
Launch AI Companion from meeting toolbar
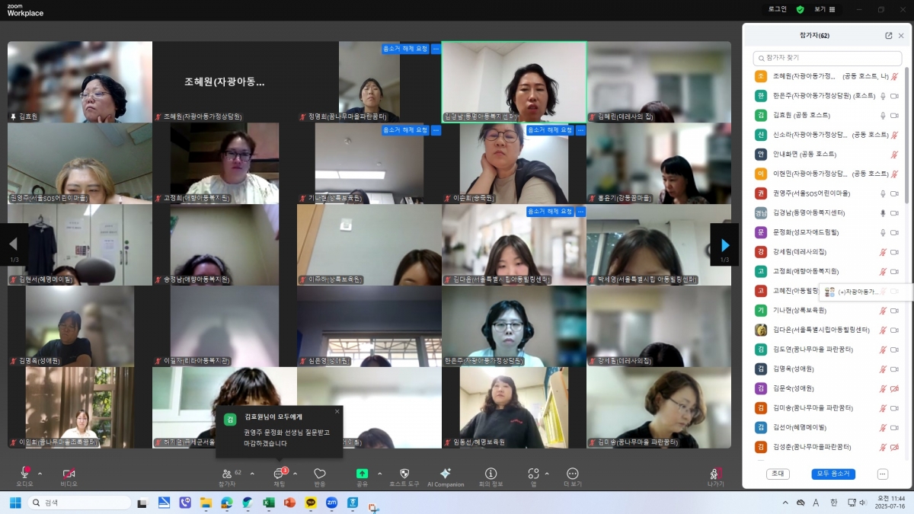pyautogui.click(x=446, y=474)
